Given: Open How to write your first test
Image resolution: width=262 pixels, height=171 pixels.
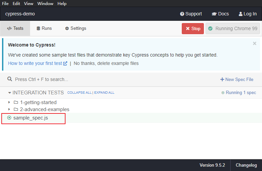Looking at the screenshot, I should [x=37, y=64].
